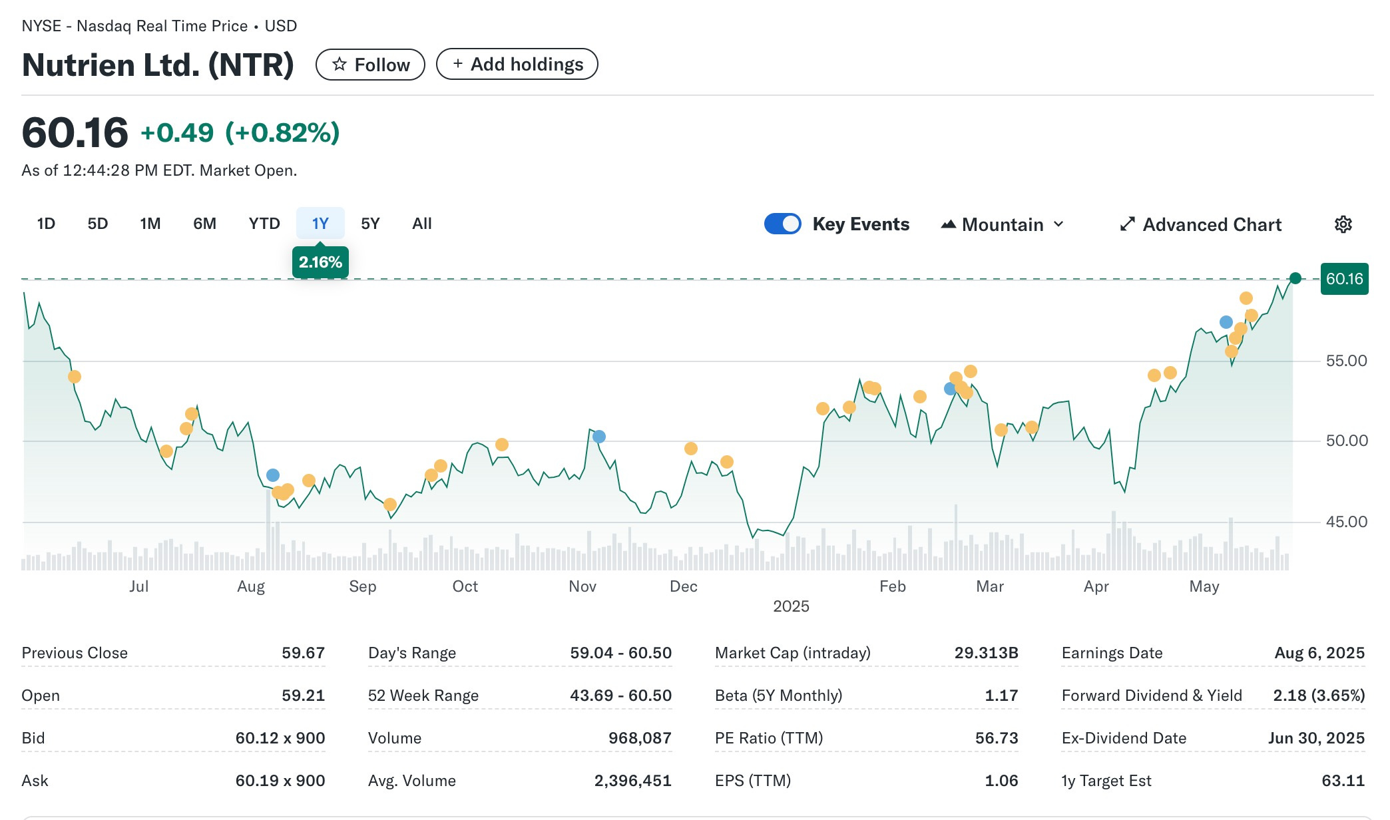Click the EPS (TTM) value 1.06

(x=1001, y=781)
